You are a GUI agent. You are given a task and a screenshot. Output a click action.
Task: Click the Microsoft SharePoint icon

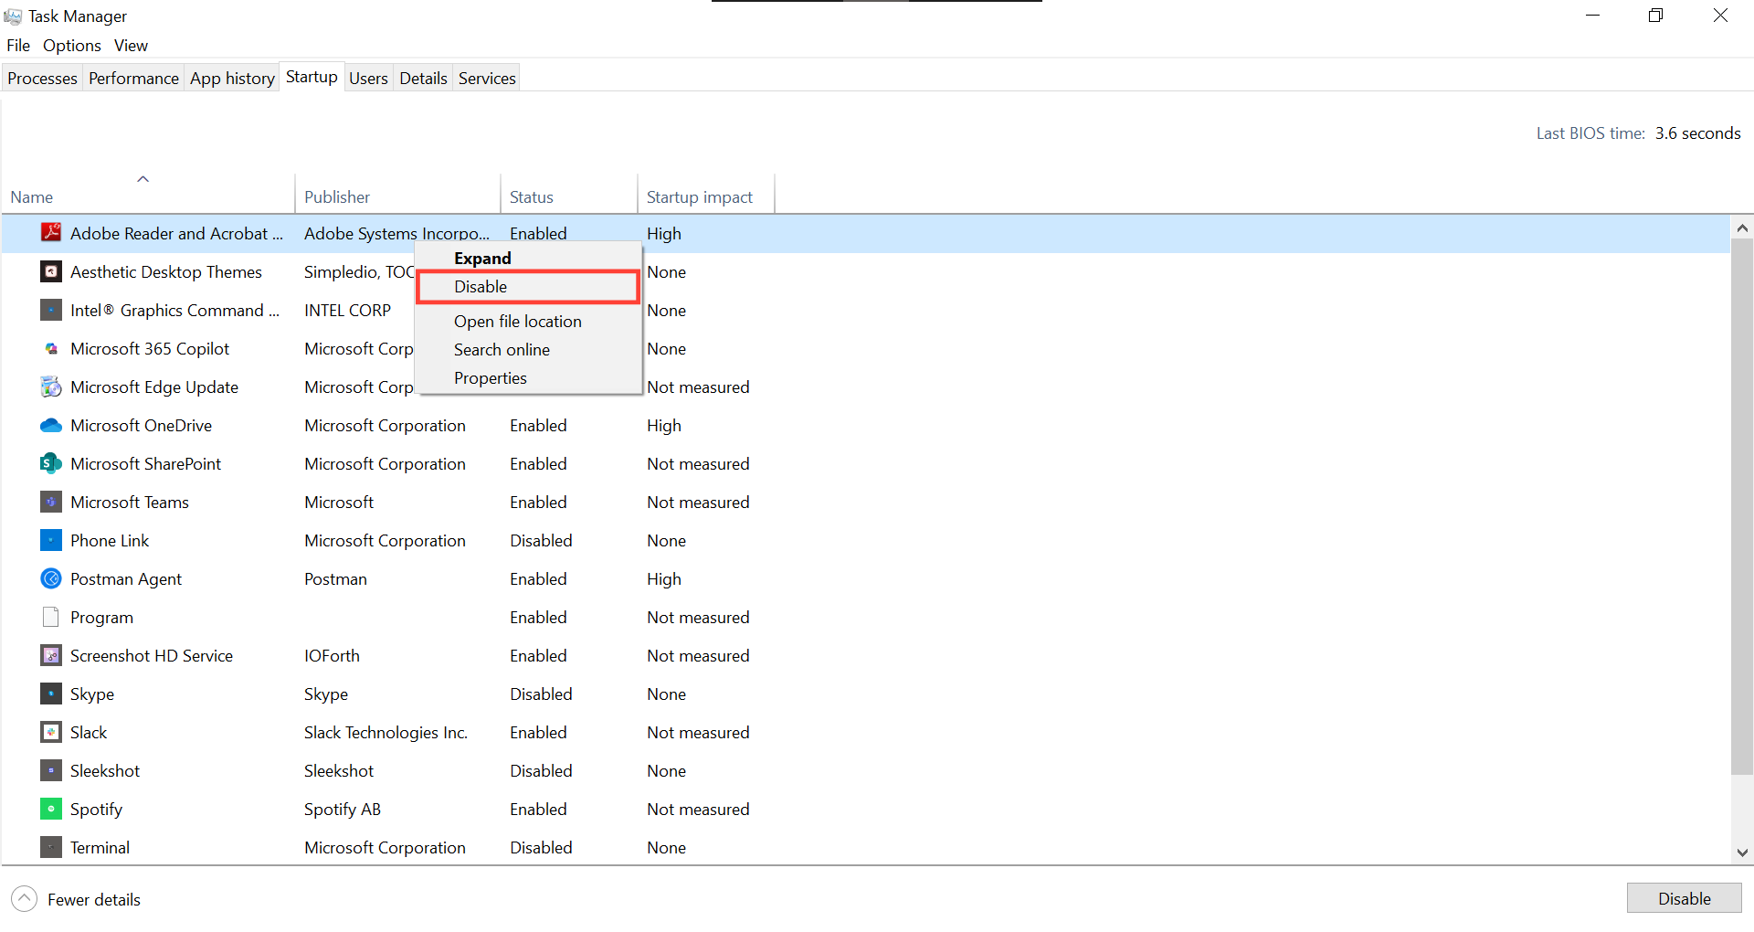click(51, 463)
